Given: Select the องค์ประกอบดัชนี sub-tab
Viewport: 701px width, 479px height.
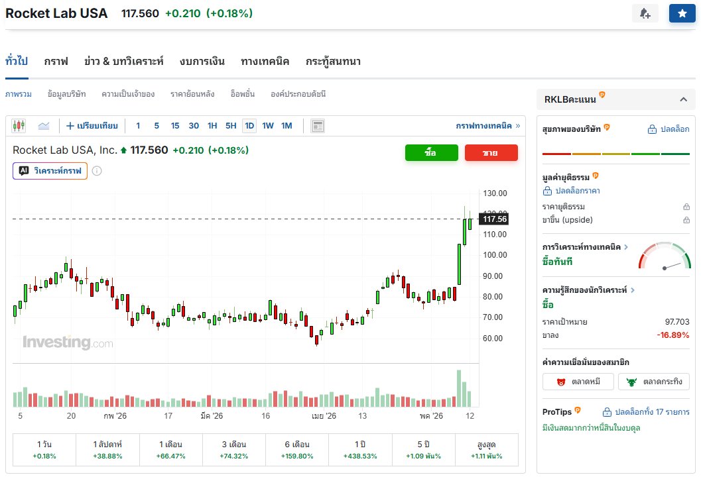Looking at the screenshot, I should pos(298,94).
